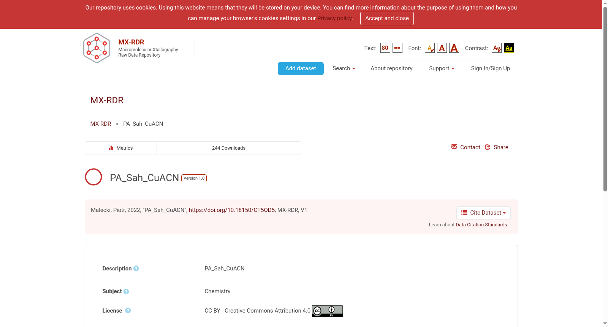Click the PA_Sah_CuACN description value
Screen dimensions: 608x327
225,269
